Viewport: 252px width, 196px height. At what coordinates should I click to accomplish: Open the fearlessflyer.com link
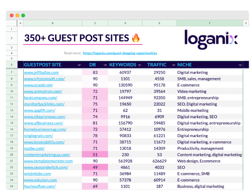40,186
